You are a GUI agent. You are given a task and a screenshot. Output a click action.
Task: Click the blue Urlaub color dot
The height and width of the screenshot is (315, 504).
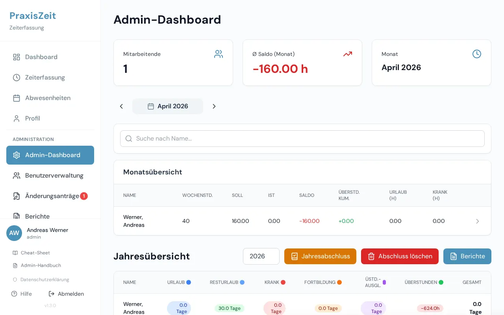pos(189,282)
